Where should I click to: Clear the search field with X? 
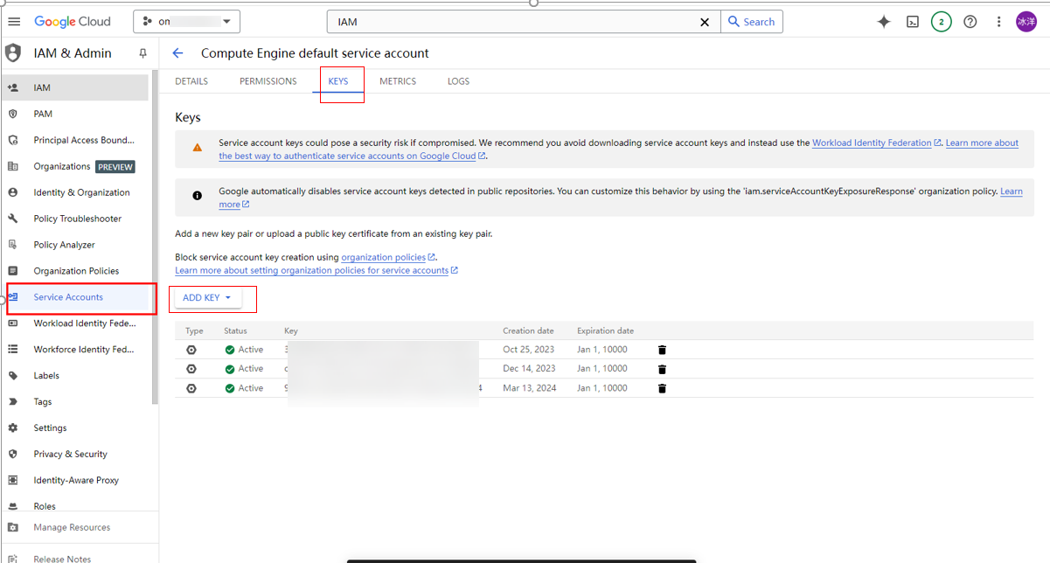705,22
